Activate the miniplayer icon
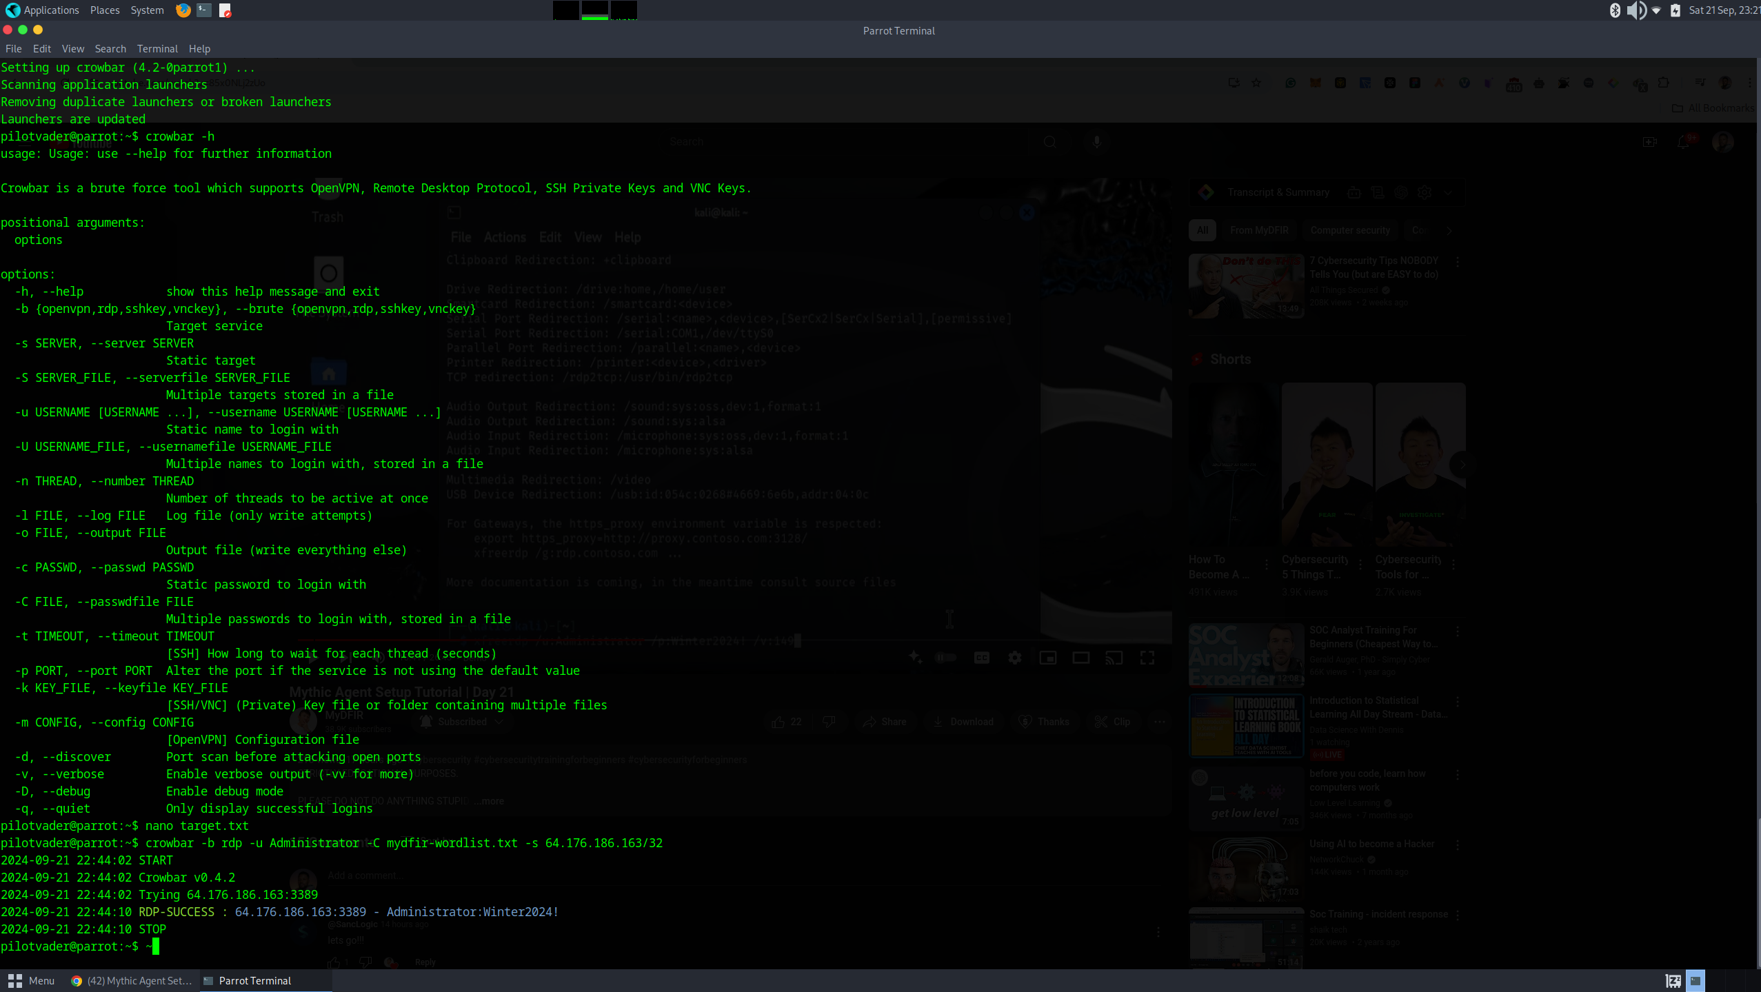This screenshot has height=992, width=1761. pyautogui.click(x=1047, y=657)
